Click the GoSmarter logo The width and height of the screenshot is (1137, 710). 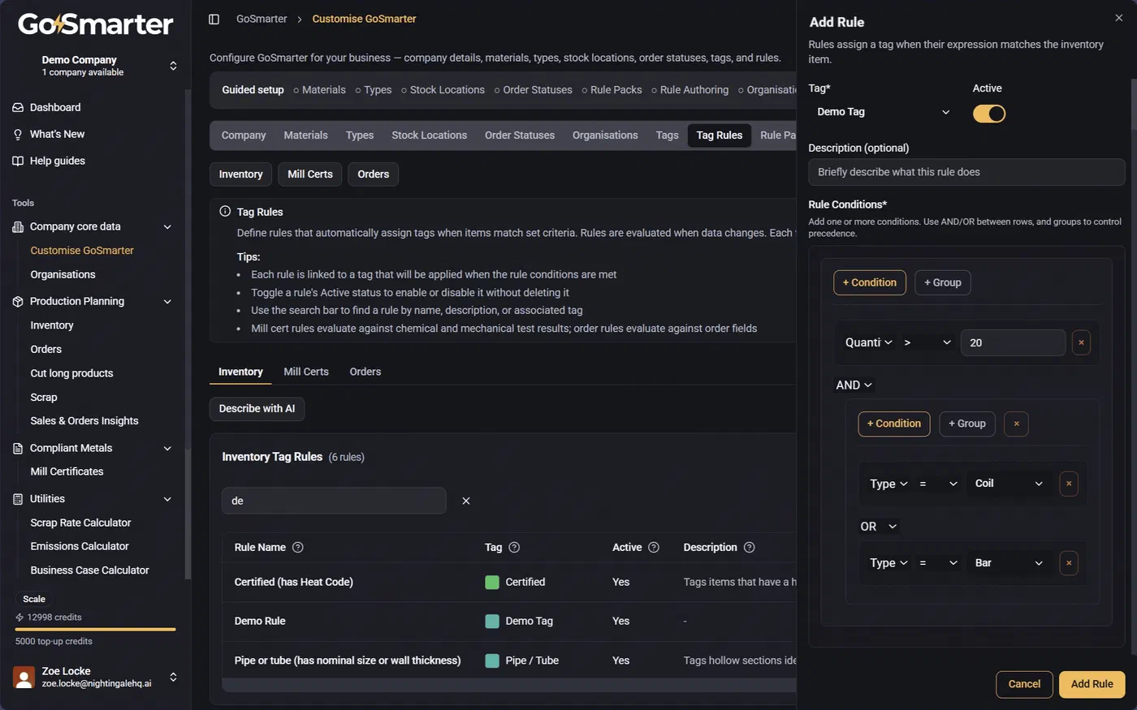(96, 24)
